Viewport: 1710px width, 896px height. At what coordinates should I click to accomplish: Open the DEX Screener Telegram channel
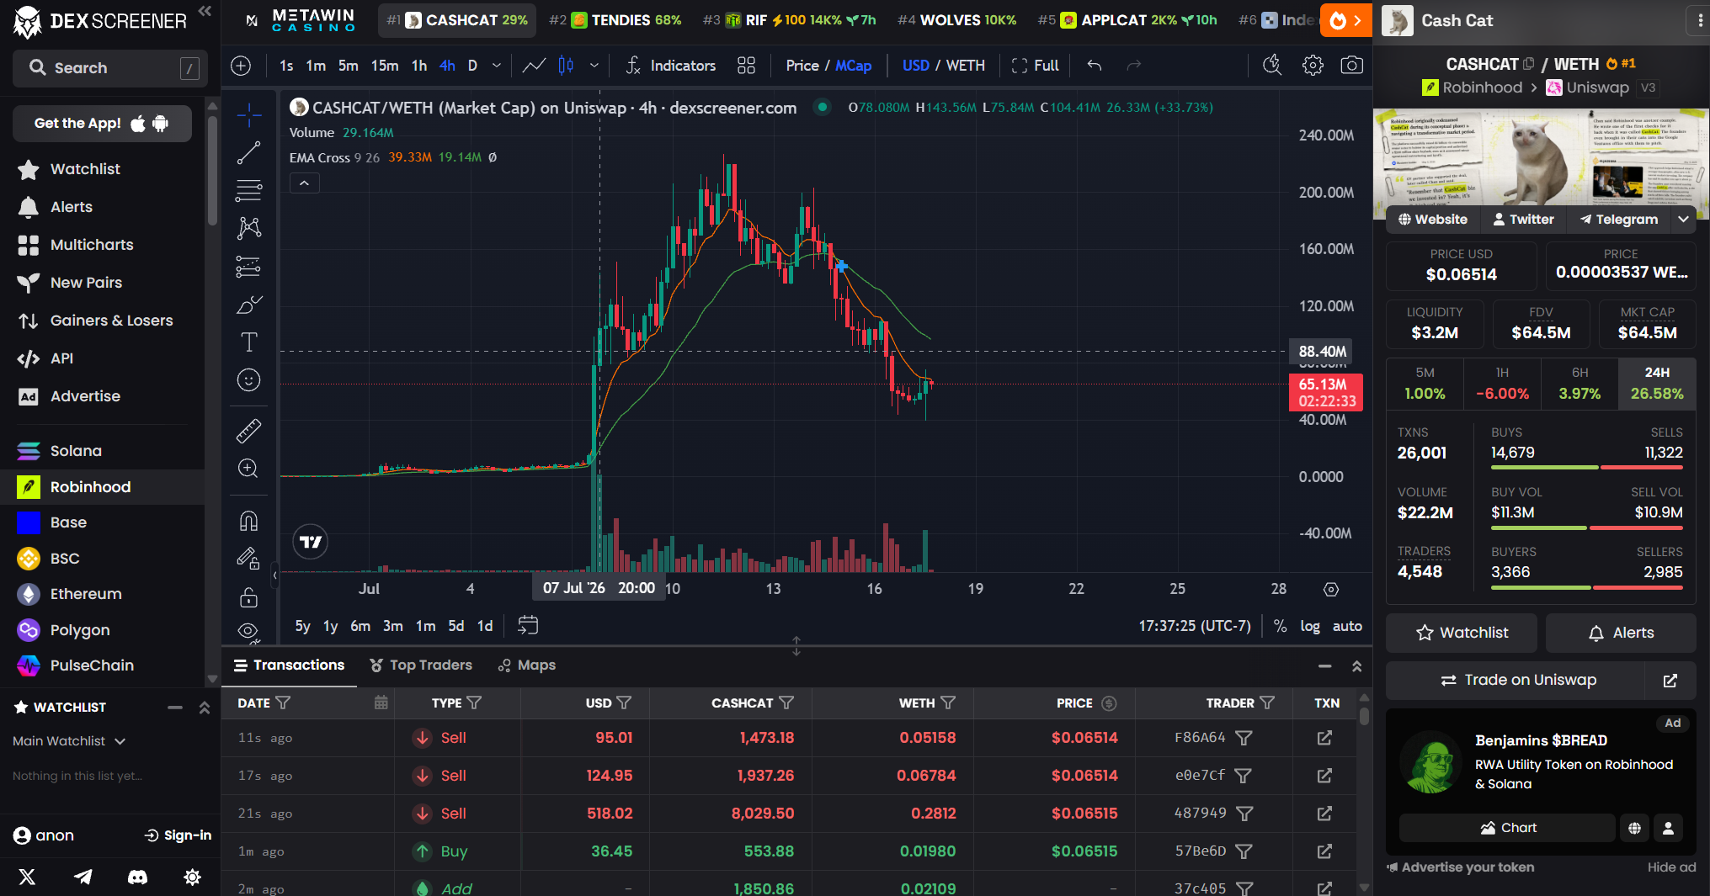pos(83,877)
